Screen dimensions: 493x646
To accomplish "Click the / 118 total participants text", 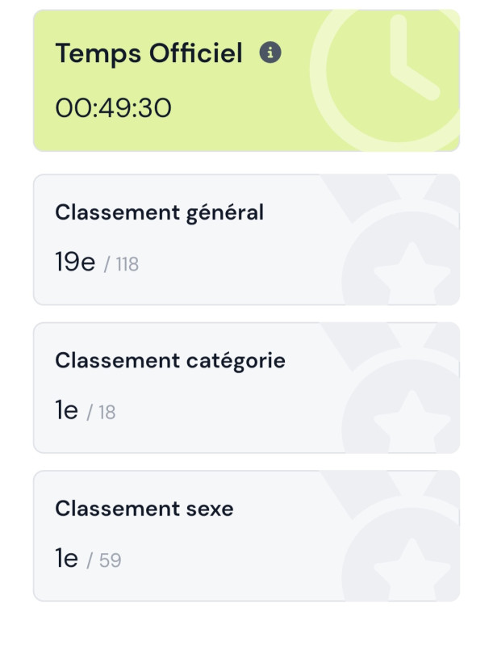I will coord(122,264).
